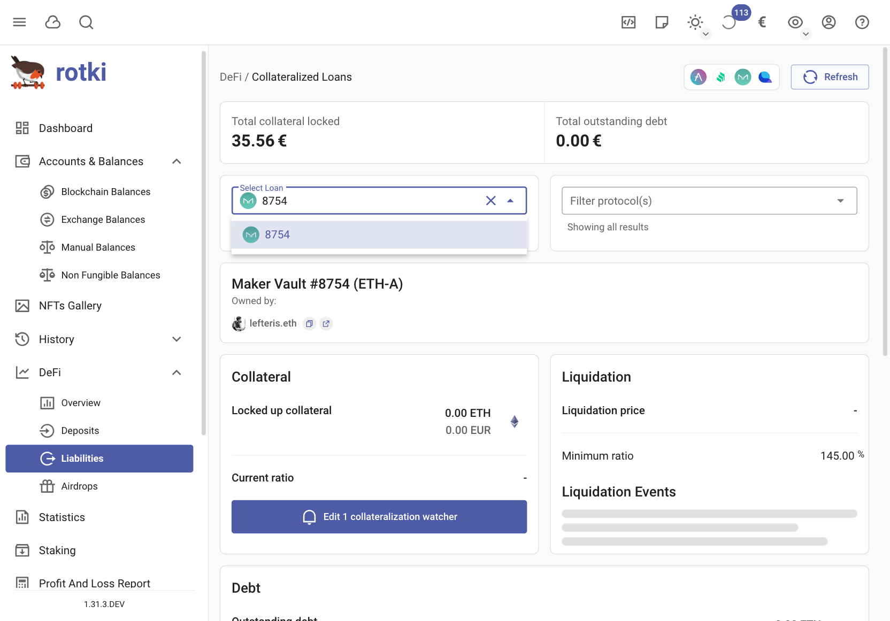
Task: Select the Aave protocol icon
Action: coord(699,77)
